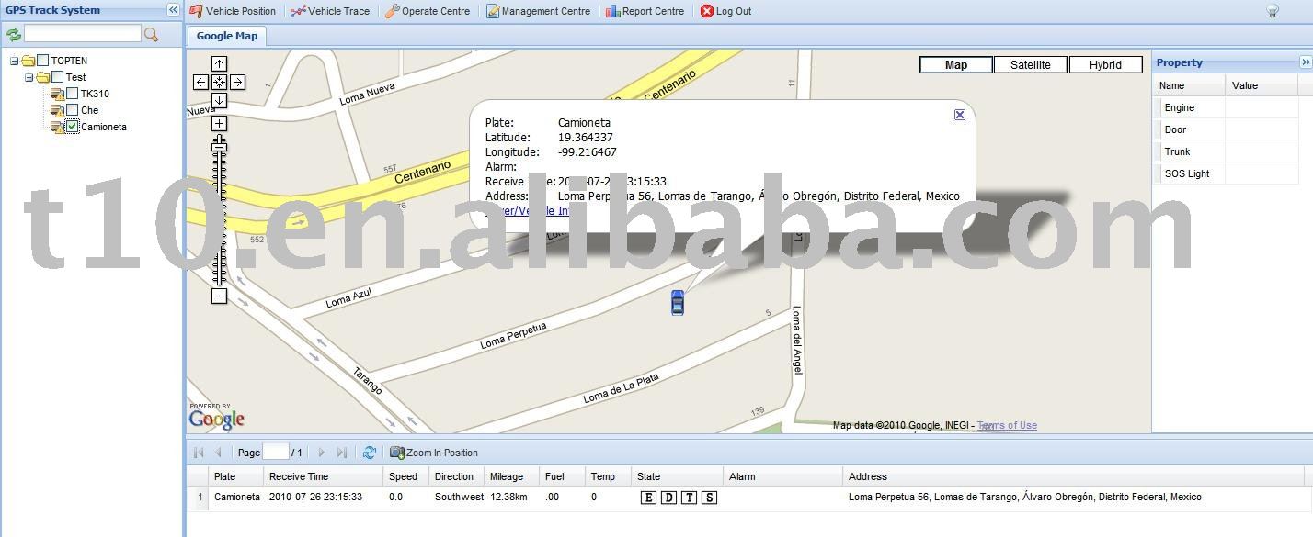The image size is (1313, 537).
Task: Click the blue car marker on the map
Action: pos(678,303)
